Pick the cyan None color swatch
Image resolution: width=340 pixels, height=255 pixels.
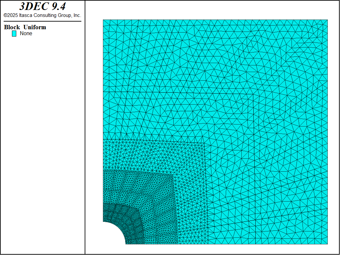point(14,34)
